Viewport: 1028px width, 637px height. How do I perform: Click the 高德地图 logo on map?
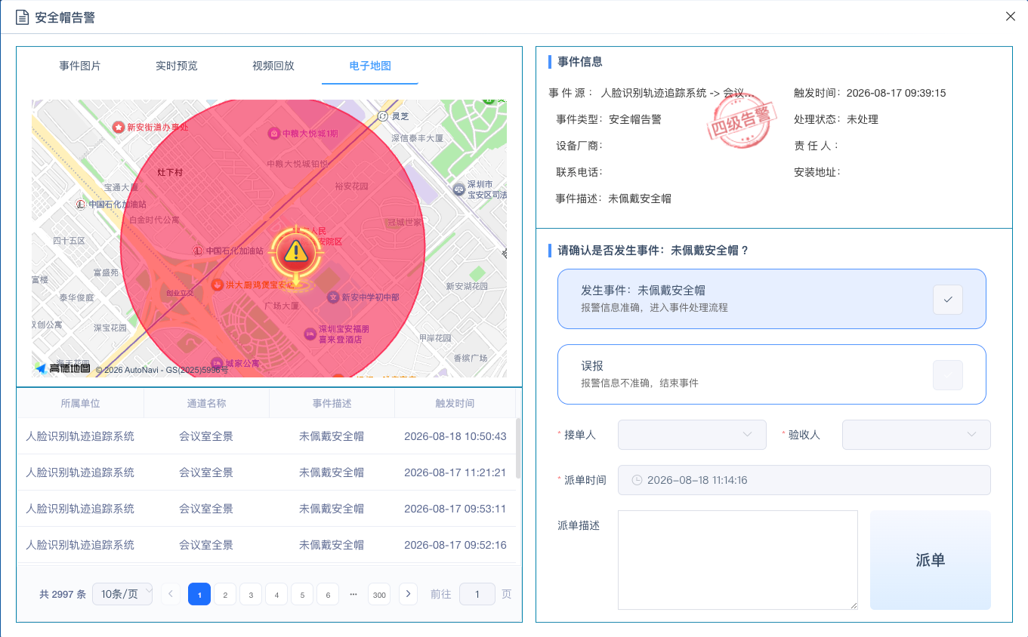click(63, 368)
